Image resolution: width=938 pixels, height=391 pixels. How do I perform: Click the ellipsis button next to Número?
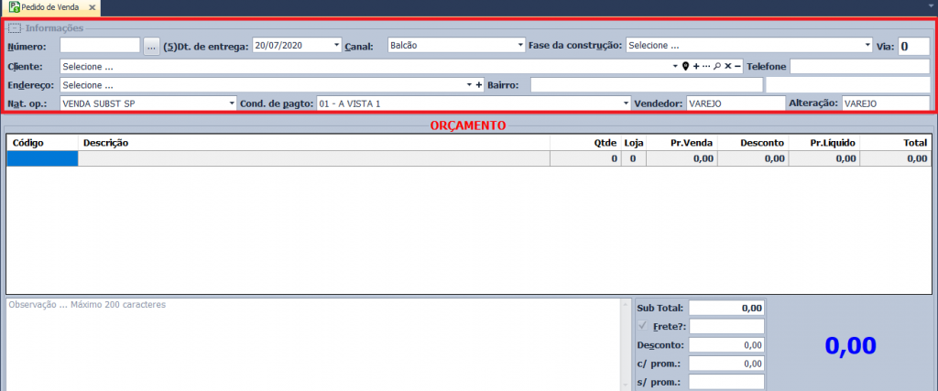(x=151, y=45)
